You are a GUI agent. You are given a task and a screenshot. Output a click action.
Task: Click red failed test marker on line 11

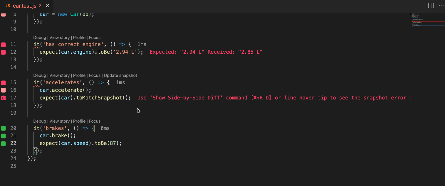point(3,45)
